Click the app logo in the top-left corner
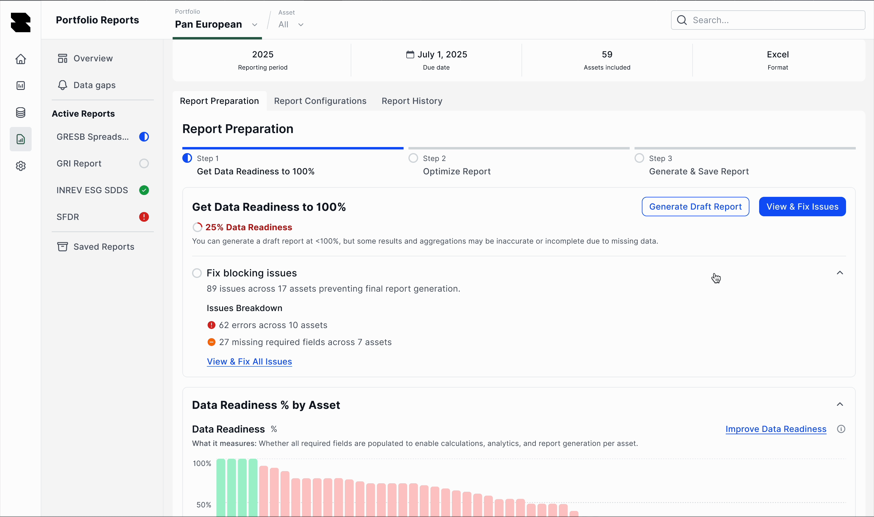Image resolution: width=874 pixels, height=517 pixels. click(21, 23)
